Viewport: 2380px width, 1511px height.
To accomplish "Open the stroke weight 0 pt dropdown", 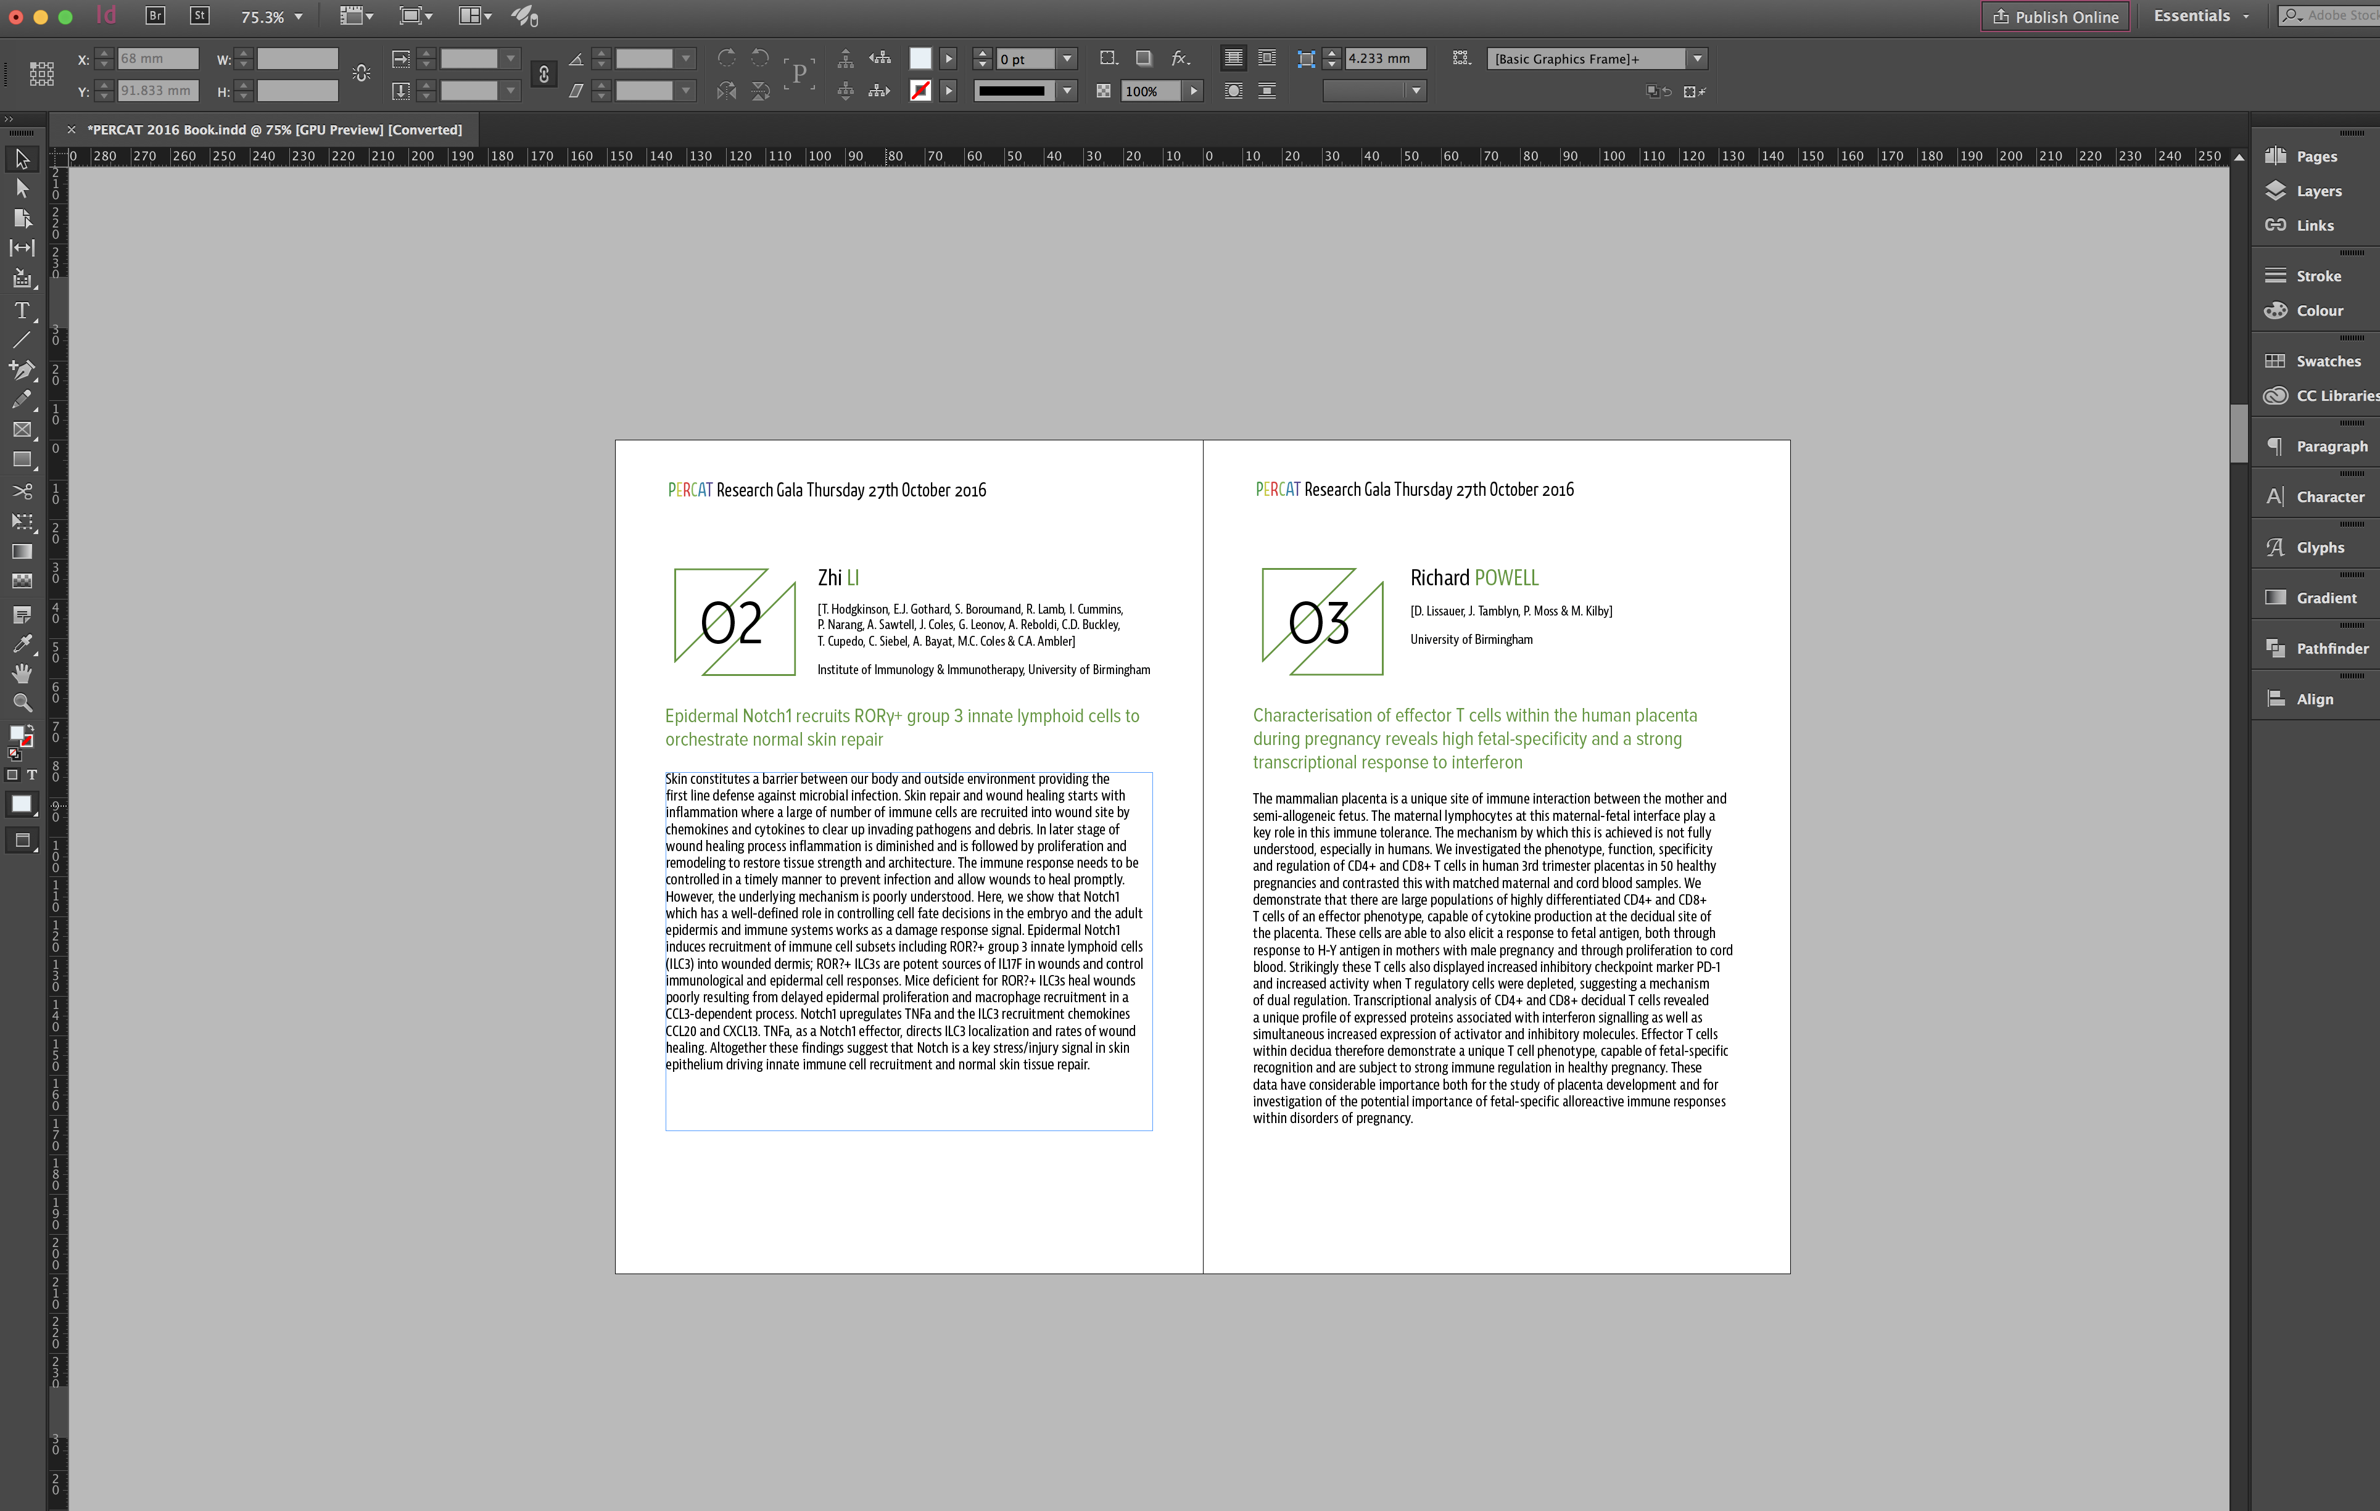I will (1067, 59).
